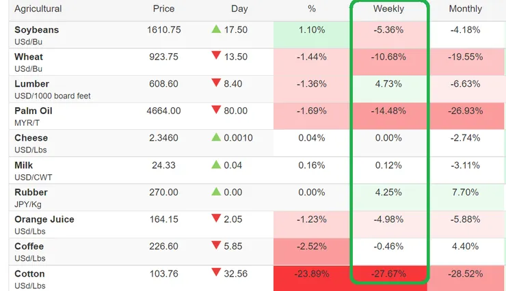Click the red down arrow for Orange Juice

(x=217, y=219)
